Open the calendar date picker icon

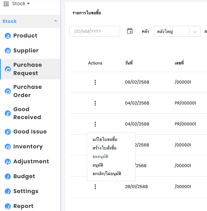pyautogui.click(x=130, y=31)
